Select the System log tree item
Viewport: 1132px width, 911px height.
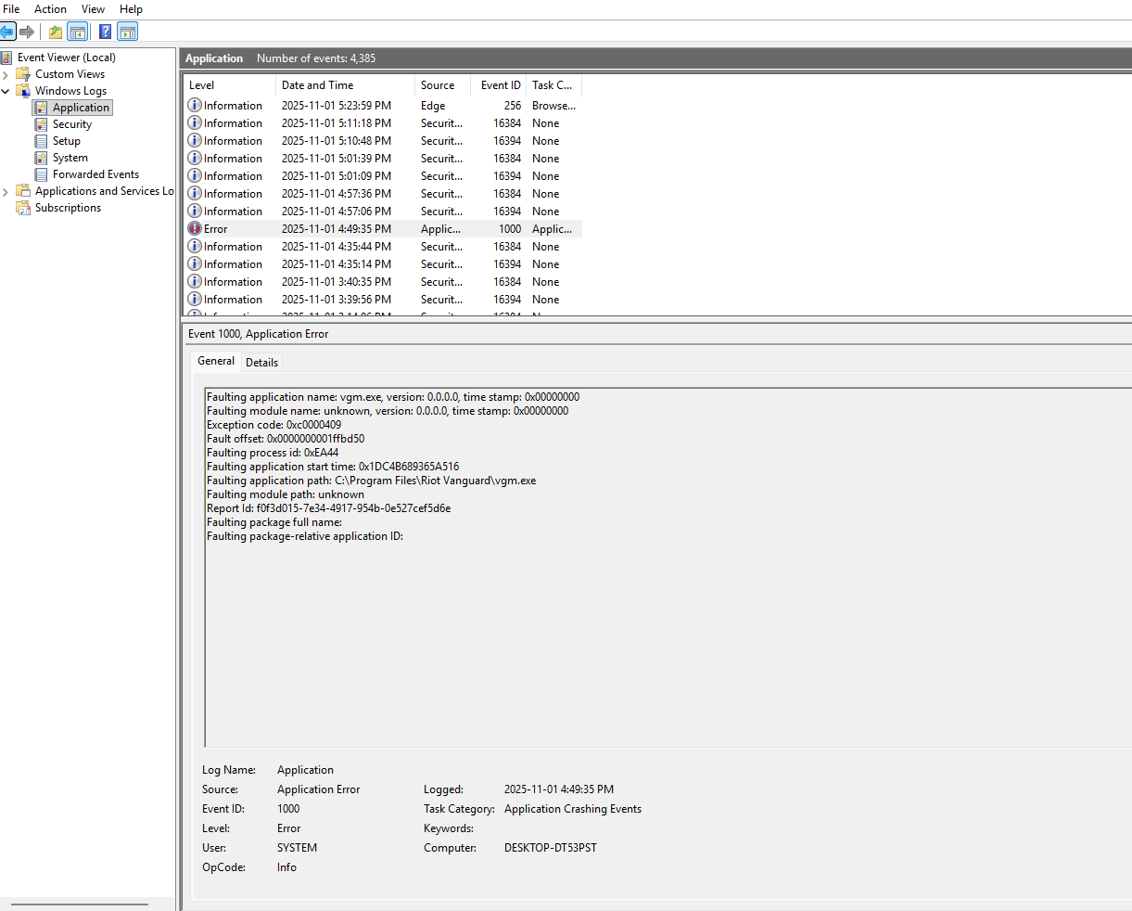tap(70, 158)
